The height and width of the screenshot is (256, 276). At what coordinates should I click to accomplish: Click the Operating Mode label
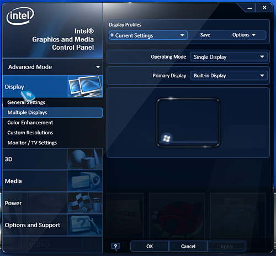pyautogui.click(x=168, y=57)
